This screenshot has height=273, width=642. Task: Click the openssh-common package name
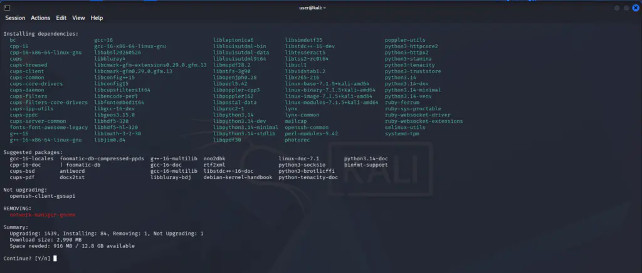point(307,128)
